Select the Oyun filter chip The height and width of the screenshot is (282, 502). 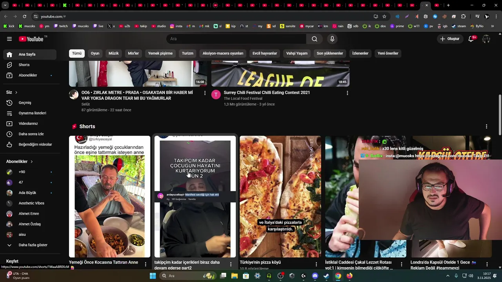tap(95, 53)
